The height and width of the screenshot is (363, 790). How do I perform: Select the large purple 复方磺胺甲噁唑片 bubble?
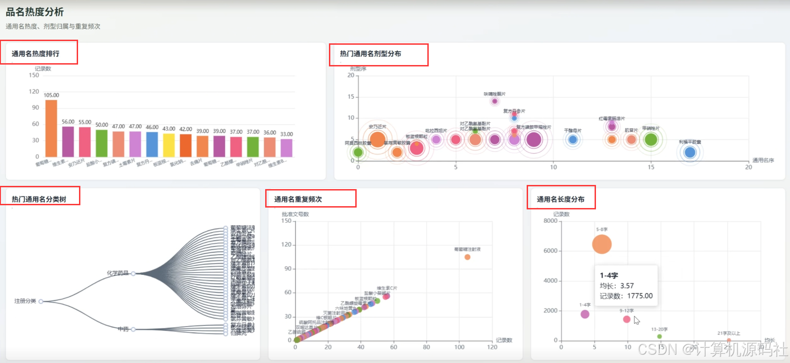click(534, 139)
